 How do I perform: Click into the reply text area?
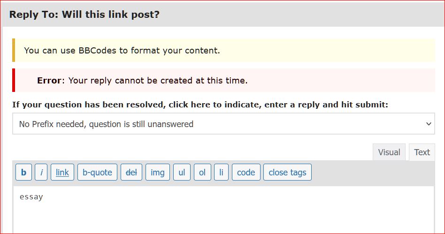pyautogui.click(x=223, y=211)
